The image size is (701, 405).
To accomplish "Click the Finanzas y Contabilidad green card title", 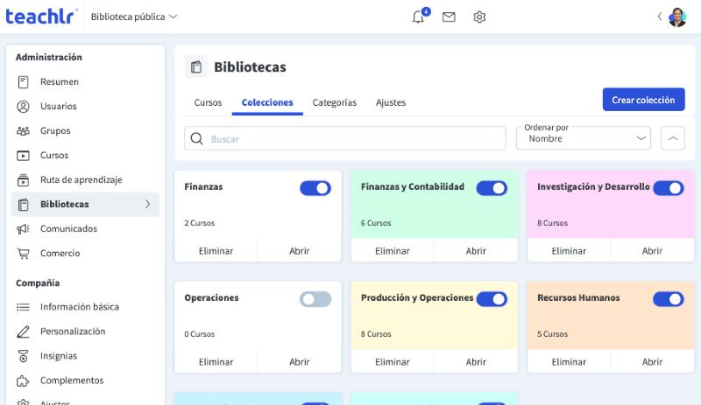I will [x=412, y=186].
